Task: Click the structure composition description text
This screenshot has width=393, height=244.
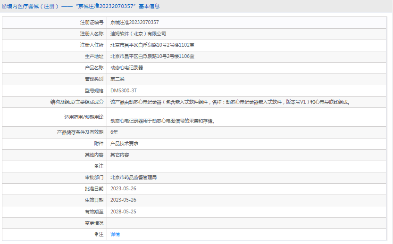Action: 231,102
